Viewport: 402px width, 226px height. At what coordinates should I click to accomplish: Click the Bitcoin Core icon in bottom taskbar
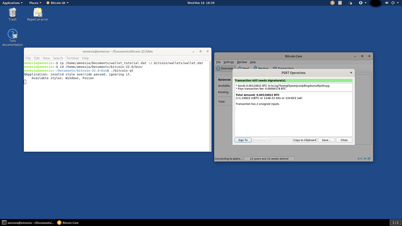pyautogui.click(x=59, y=223)
